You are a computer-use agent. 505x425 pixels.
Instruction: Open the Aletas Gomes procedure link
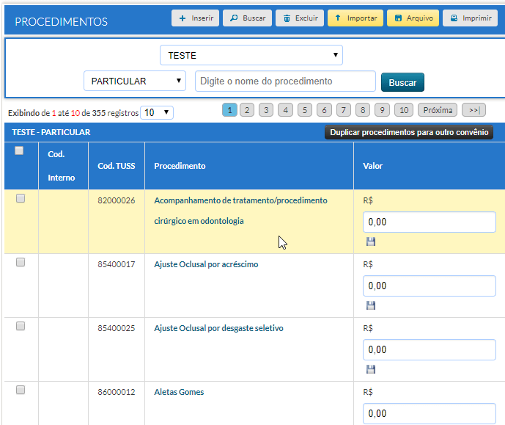(x=179, y=392)
